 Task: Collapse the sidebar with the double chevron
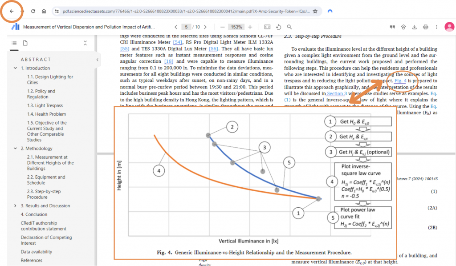point(84,43)
